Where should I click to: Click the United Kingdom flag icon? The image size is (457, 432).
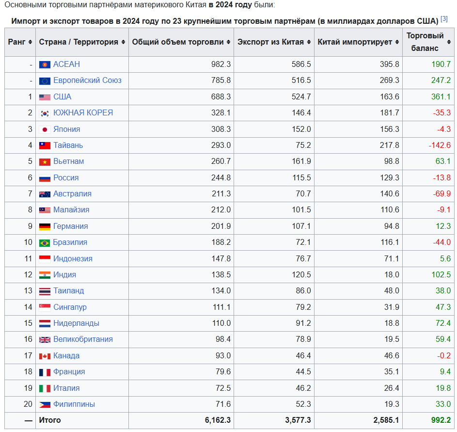tap(45, 339)
